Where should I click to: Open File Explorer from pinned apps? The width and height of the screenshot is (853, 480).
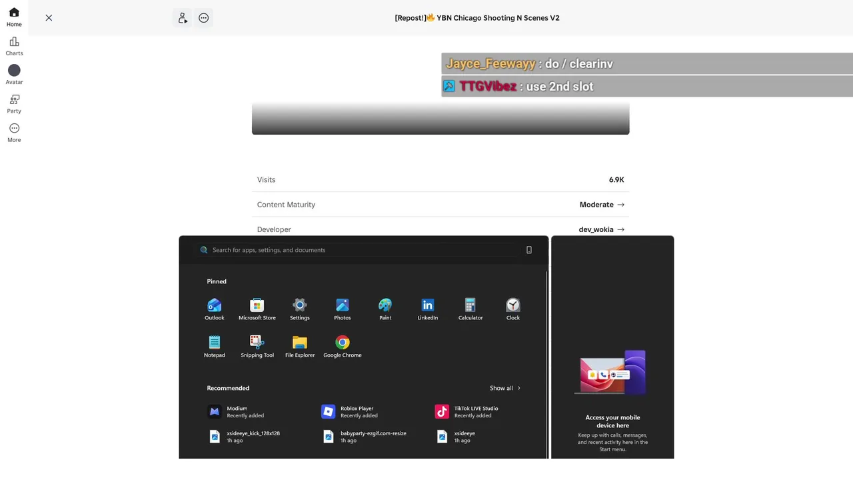point(300,347)
